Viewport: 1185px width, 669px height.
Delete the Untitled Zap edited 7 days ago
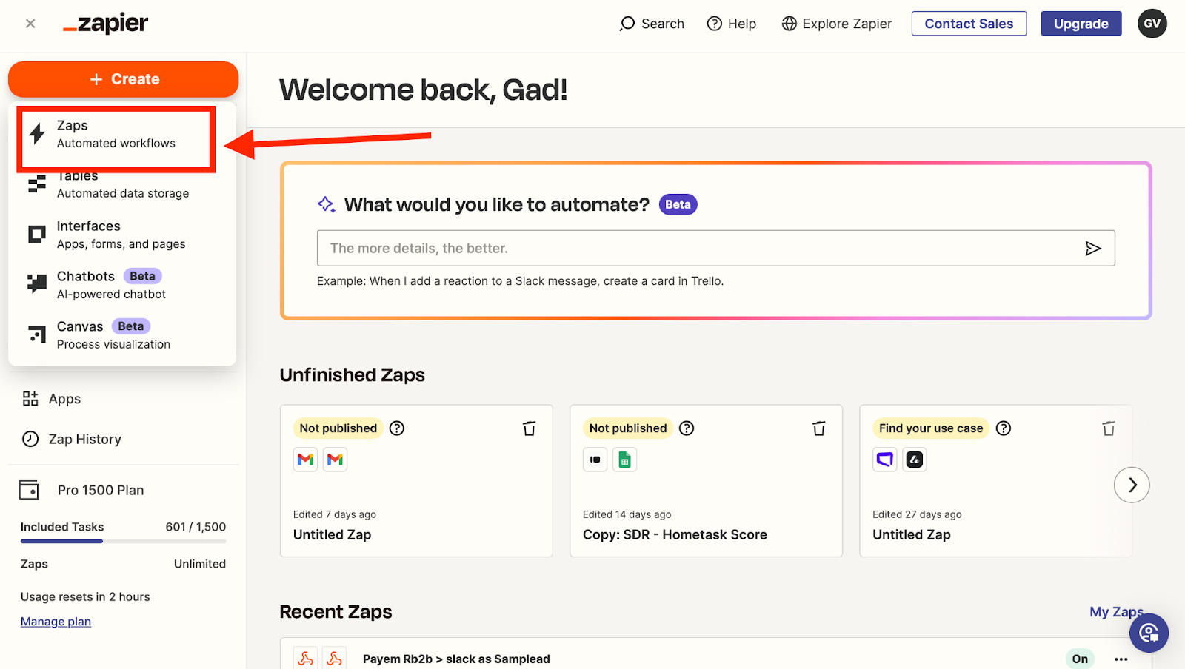[529, 428]
